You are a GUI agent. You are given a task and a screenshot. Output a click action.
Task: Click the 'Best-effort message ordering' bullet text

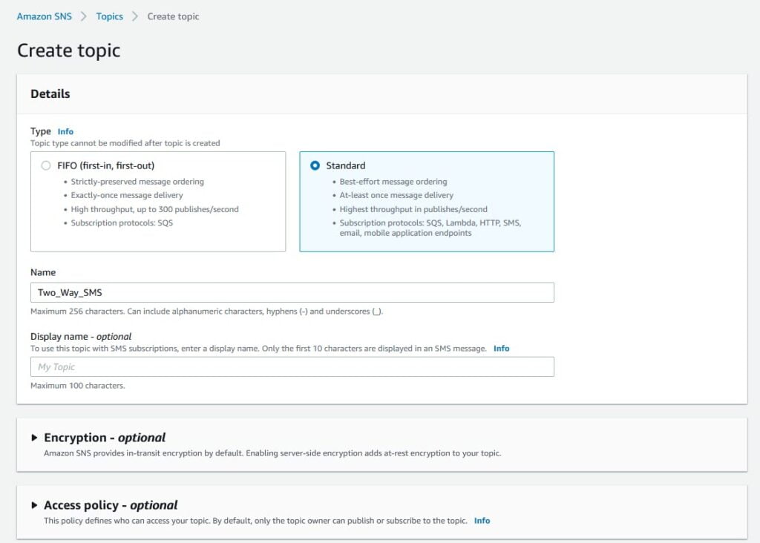[393, 182]
